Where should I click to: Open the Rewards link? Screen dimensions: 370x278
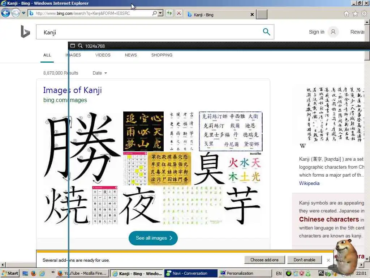point(357,32)
